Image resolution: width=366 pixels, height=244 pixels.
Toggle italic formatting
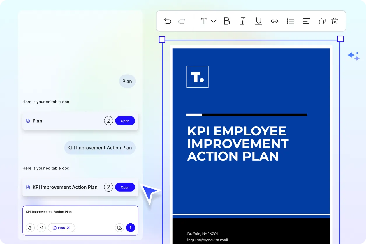click(x=242, y=21)
